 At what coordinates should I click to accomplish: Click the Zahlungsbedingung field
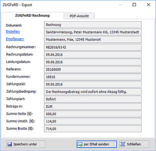click(93, 92)
